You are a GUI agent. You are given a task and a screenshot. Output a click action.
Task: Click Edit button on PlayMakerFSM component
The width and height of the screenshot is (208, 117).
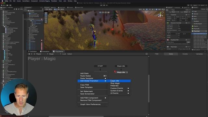188,42
